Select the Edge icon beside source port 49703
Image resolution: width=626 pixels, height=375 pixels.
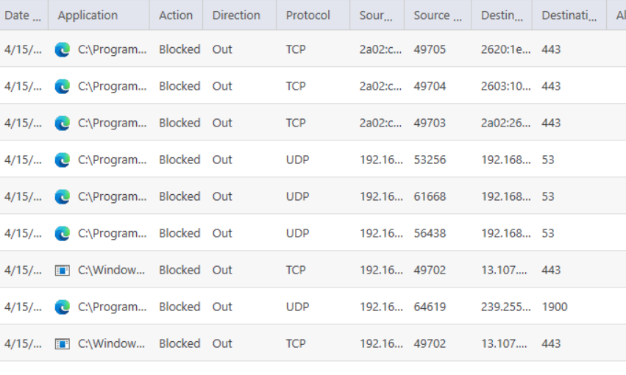(x=63, y=123)
